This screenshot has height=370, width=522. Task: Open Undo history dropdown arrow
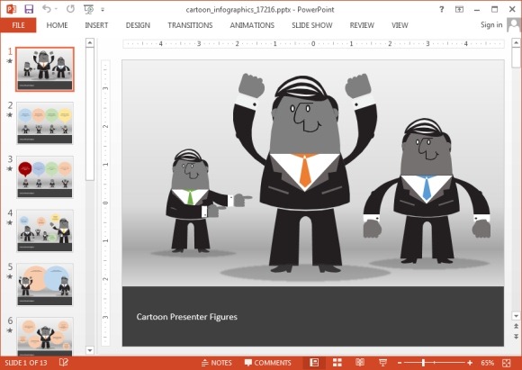pyautogui.click(x=56, y=9)
